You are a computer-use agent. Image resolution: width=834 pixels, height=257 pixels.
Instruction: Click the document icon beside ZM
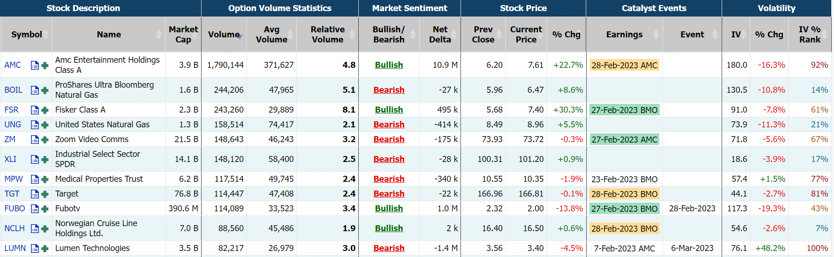[35, 139]
